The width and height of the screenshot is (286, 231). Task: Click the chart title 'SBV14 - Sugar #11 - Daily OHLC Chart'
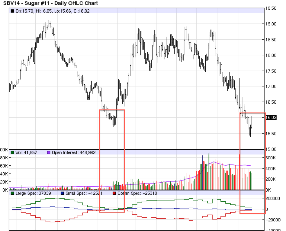click(51, 3)
